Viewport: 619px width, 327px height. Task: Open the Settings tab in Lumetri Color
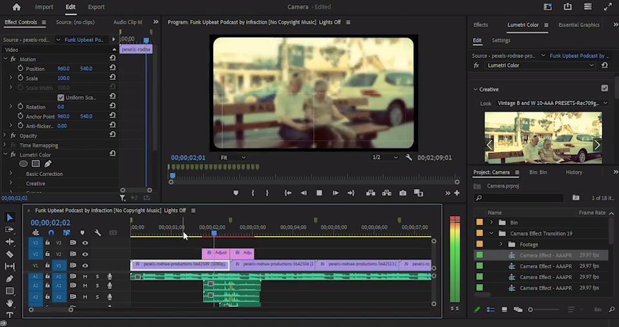click(501, 40)
